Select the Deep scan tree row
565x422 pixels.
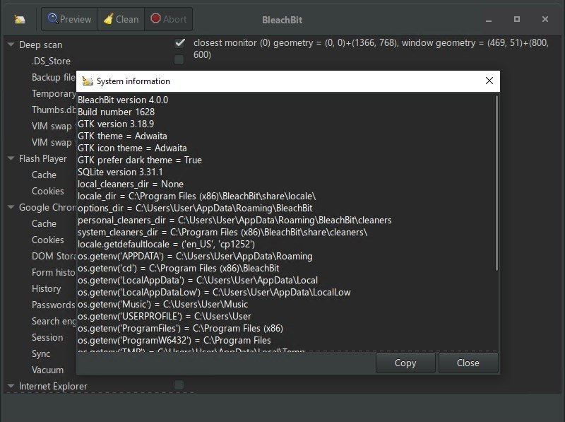41,45
